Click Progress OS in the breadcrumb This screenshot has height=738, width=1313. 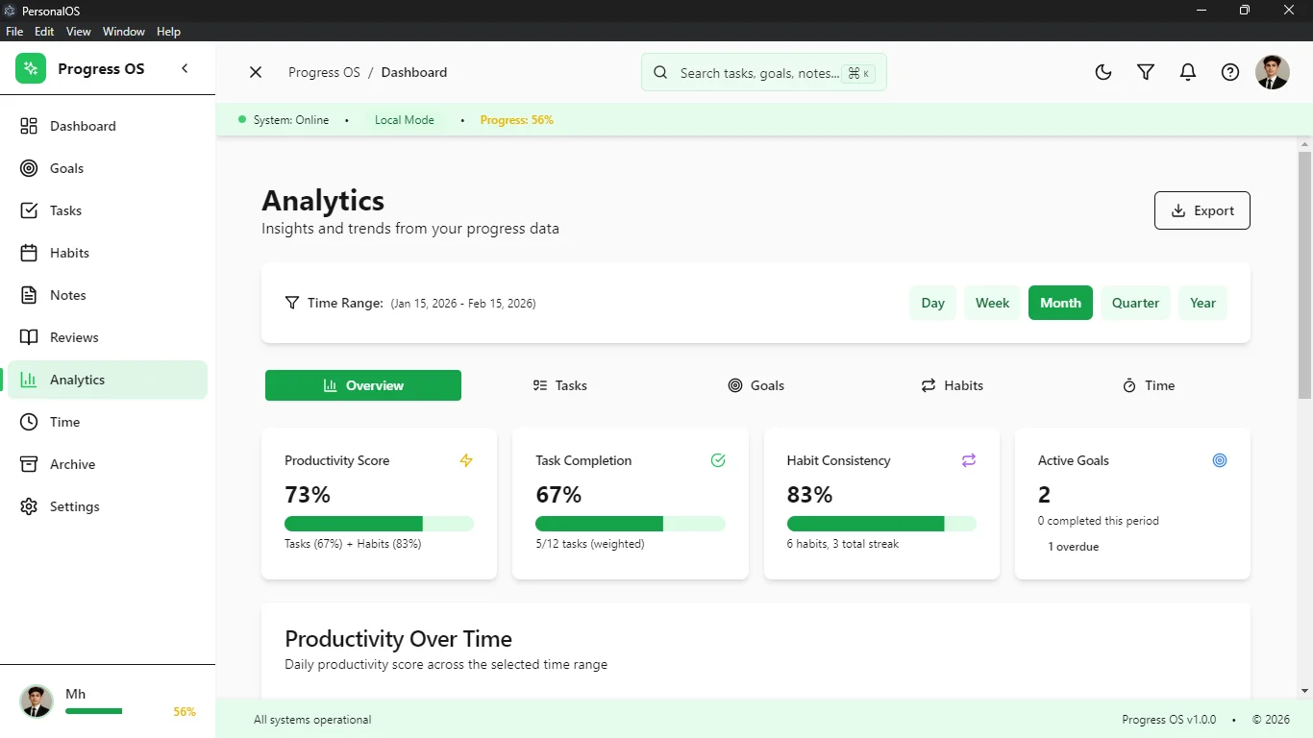(324, 72)
